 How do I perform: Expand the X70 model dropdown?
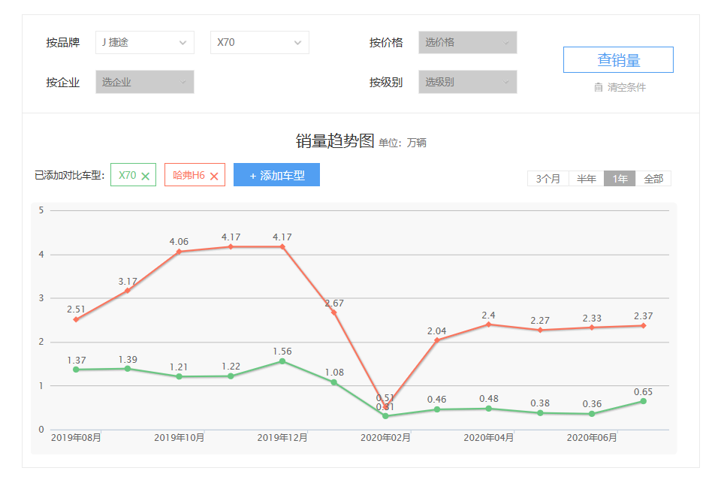tap(259, 43)
